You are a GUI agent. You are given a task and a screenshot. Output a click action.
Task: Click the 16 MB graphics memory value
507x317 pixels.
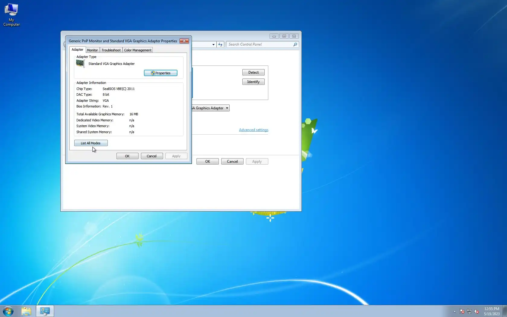[x=134, y=114]
